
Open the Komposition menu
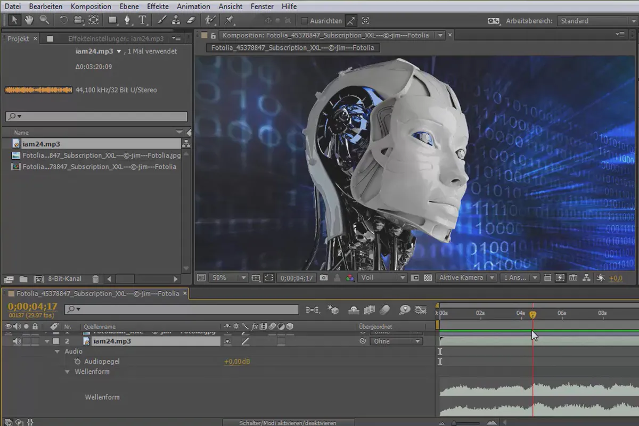[91, 6]
